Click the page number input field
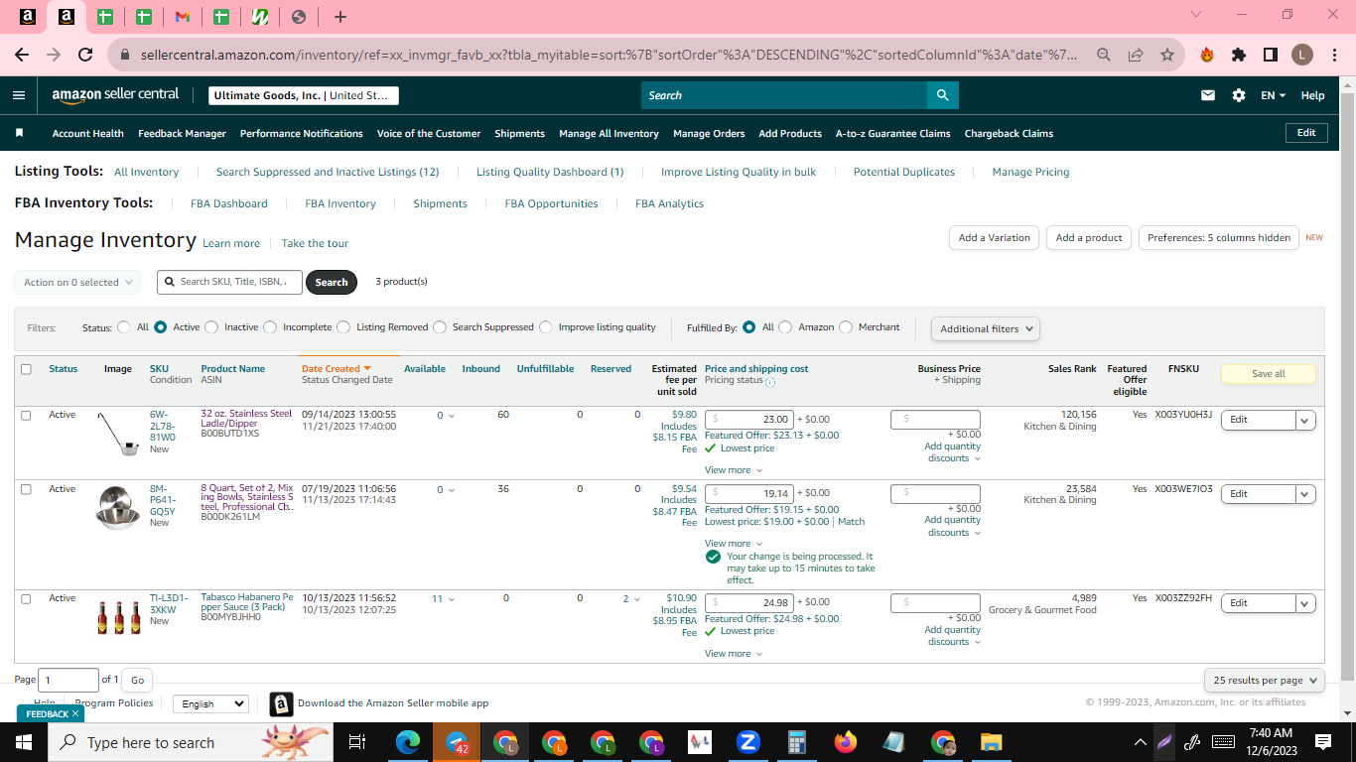 pos(68,680)
